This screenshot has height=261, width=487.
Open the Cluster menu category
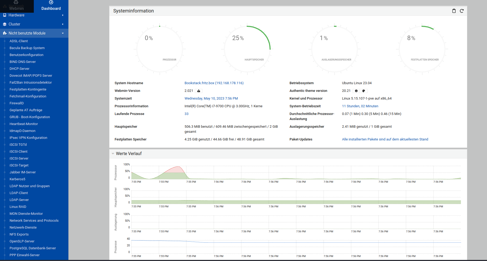point(34,24)
